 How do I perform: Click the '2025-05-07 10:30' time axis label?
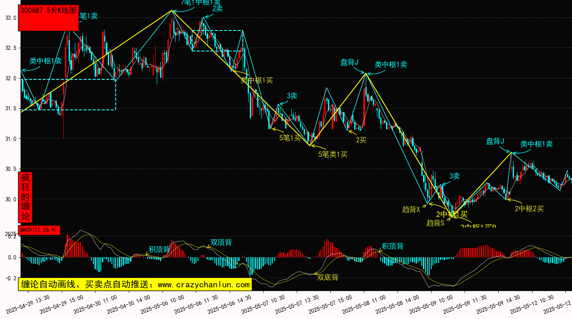[x=263, y=304]
